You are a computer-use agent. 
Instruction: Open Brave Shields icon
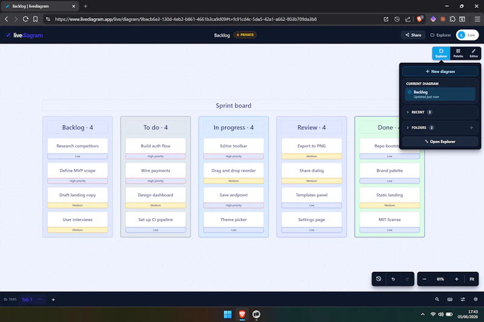click(x=419, y=19)
